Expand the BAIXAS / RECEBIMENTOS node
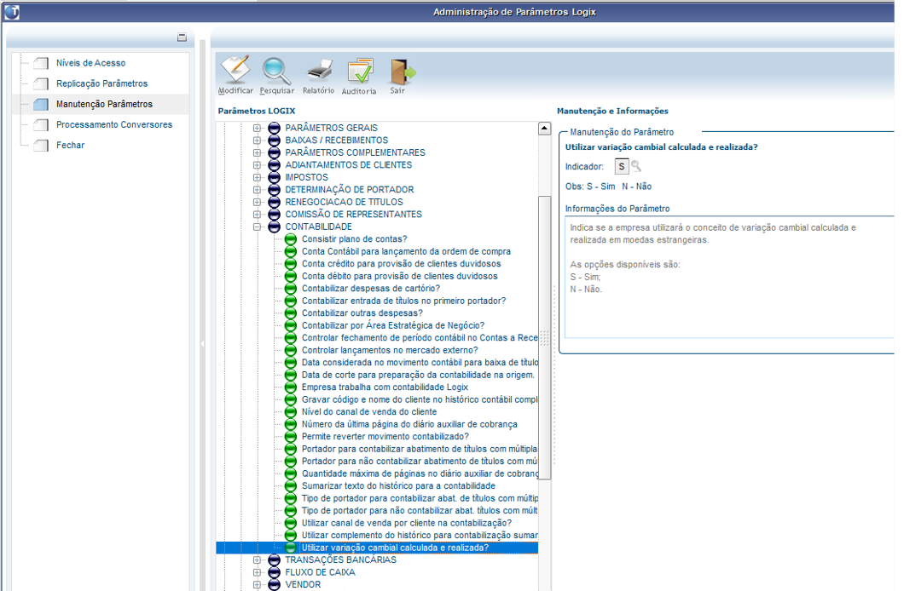This screenshot has height=591, width=904. (258, 141)
